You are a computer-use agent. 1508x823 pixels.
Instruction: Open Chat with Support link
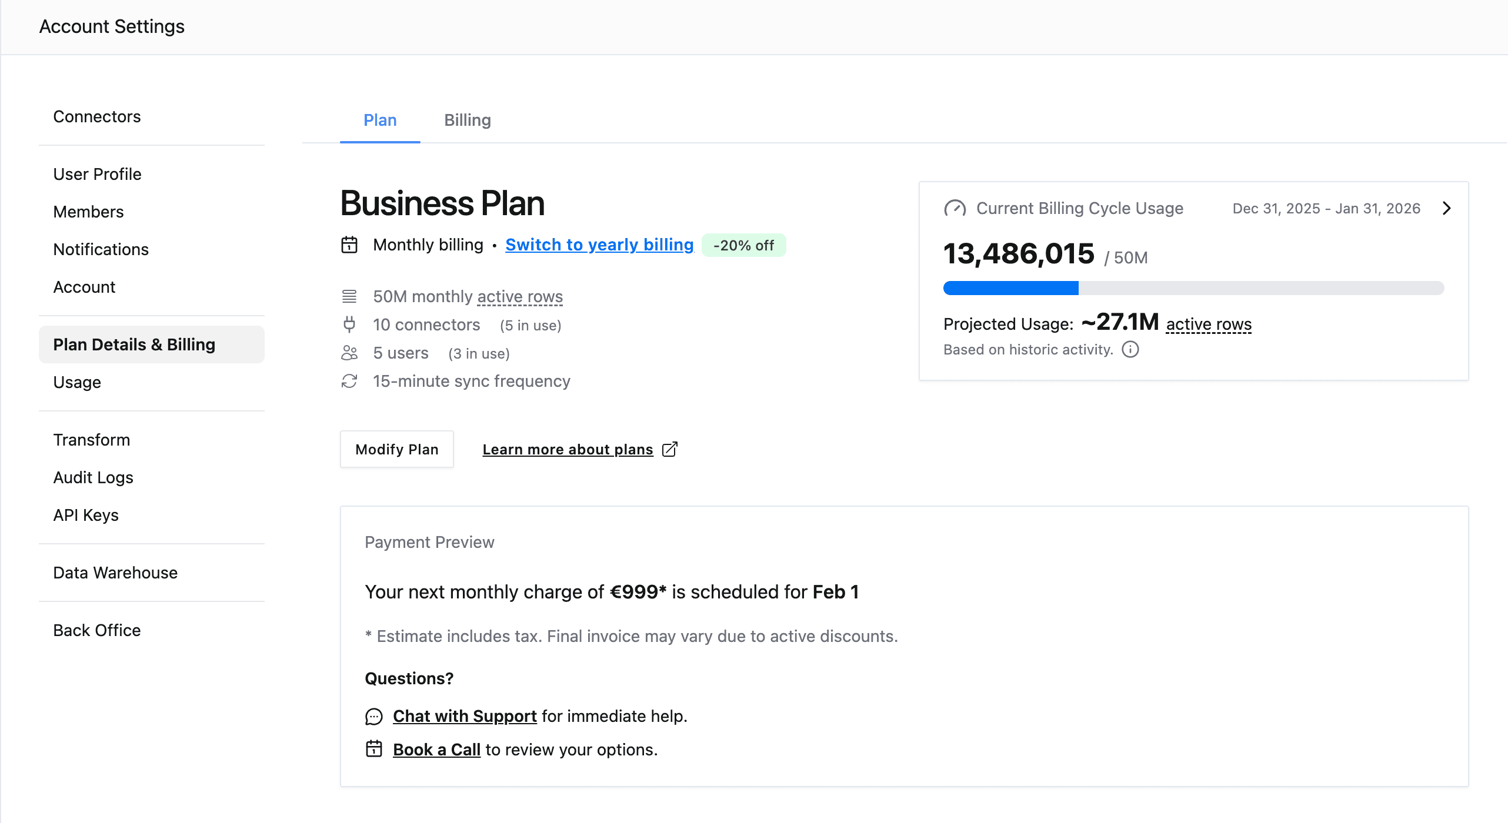tap(465, 716)
